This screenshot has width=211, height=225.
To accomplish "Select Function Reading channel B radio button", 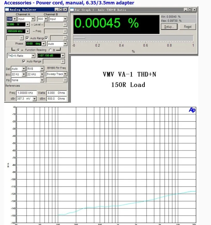I will tap(50, 50).
